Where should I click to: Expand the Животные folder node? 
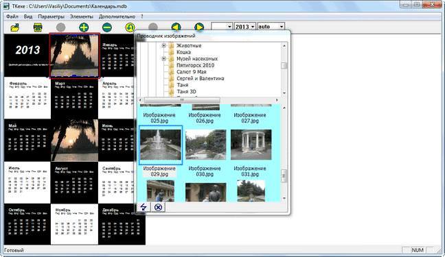(163, 45)
